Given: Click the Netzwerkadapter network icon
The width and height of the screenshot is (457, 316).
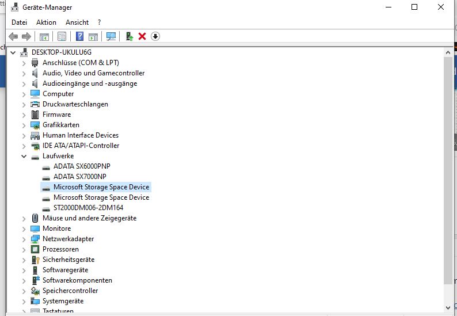Looking at the screenshot, I should 35,239.
